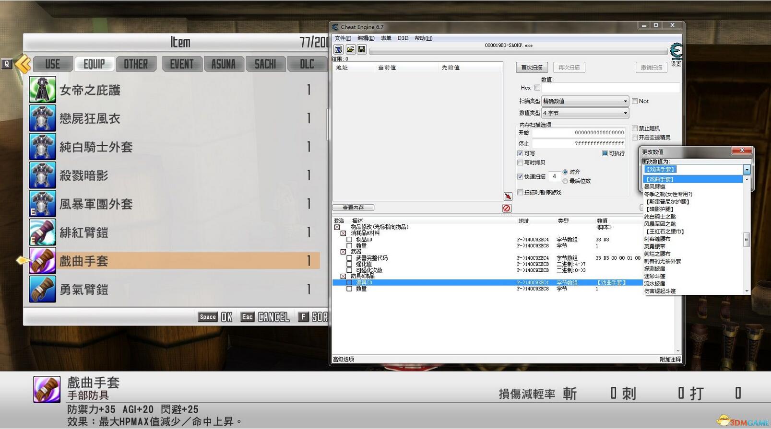Enable 扫描时暂停游戏 checkbox
The image size is (771, 429).
point(520,192)
